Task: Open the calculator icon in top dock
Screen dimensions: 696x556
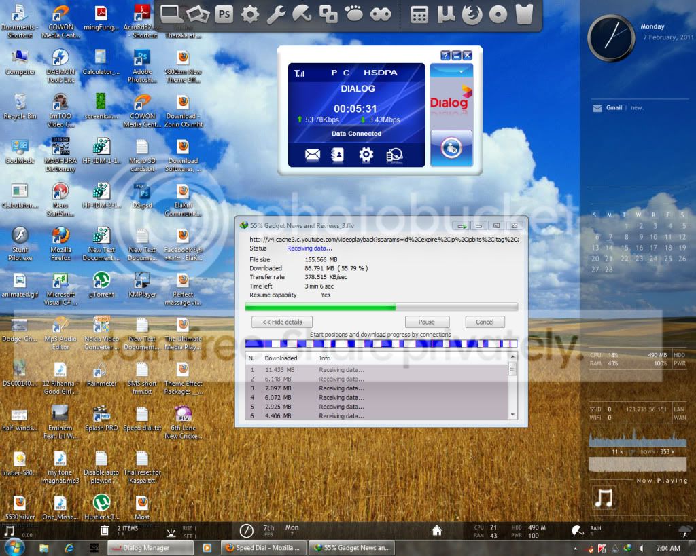Action: pos(419,15)
